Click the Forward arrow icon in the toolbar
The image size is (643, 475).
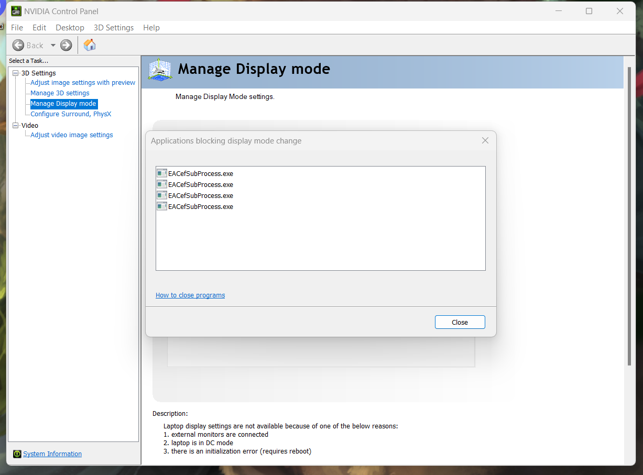click(x=66, y=45)
